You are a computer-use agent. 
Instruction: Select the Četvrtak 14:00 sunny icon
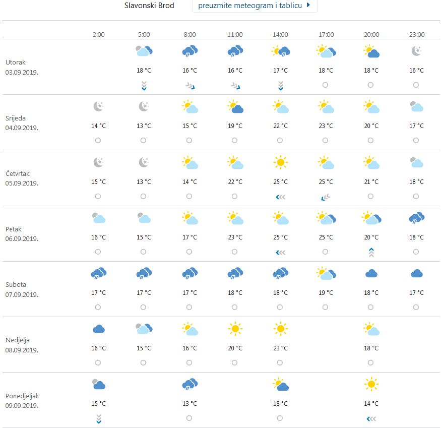[x=280, y=162]
